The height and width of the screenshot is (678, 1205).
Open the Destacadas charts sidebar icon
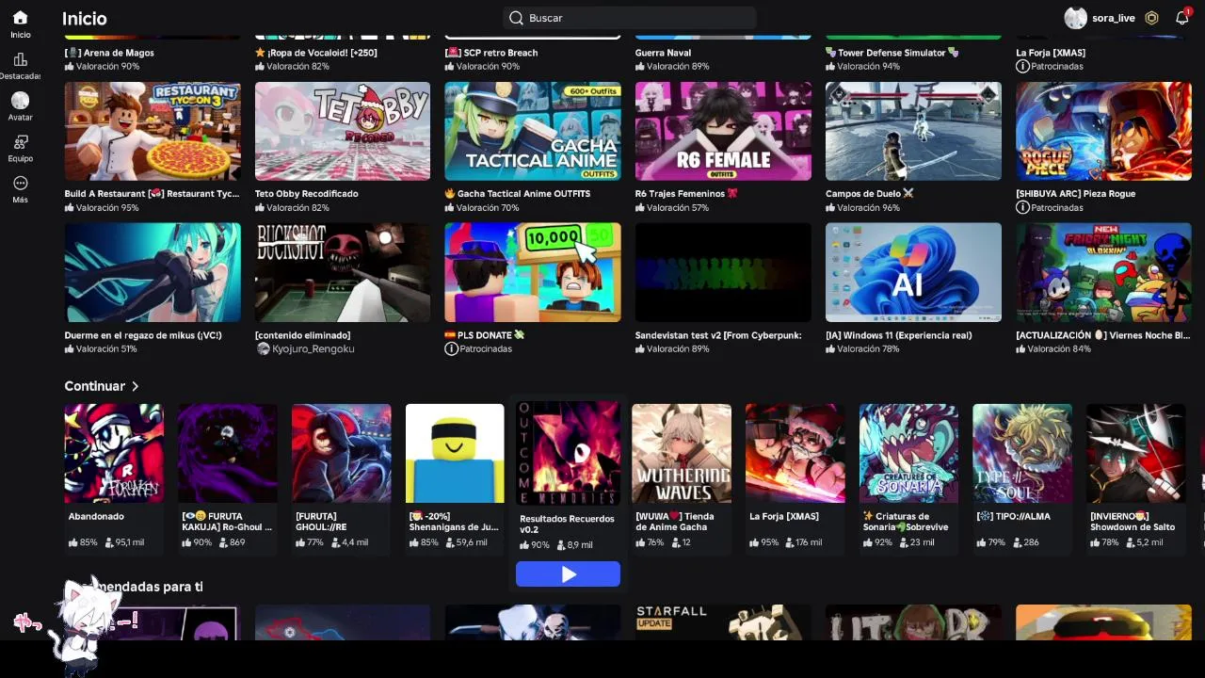(x=20, y=59)
